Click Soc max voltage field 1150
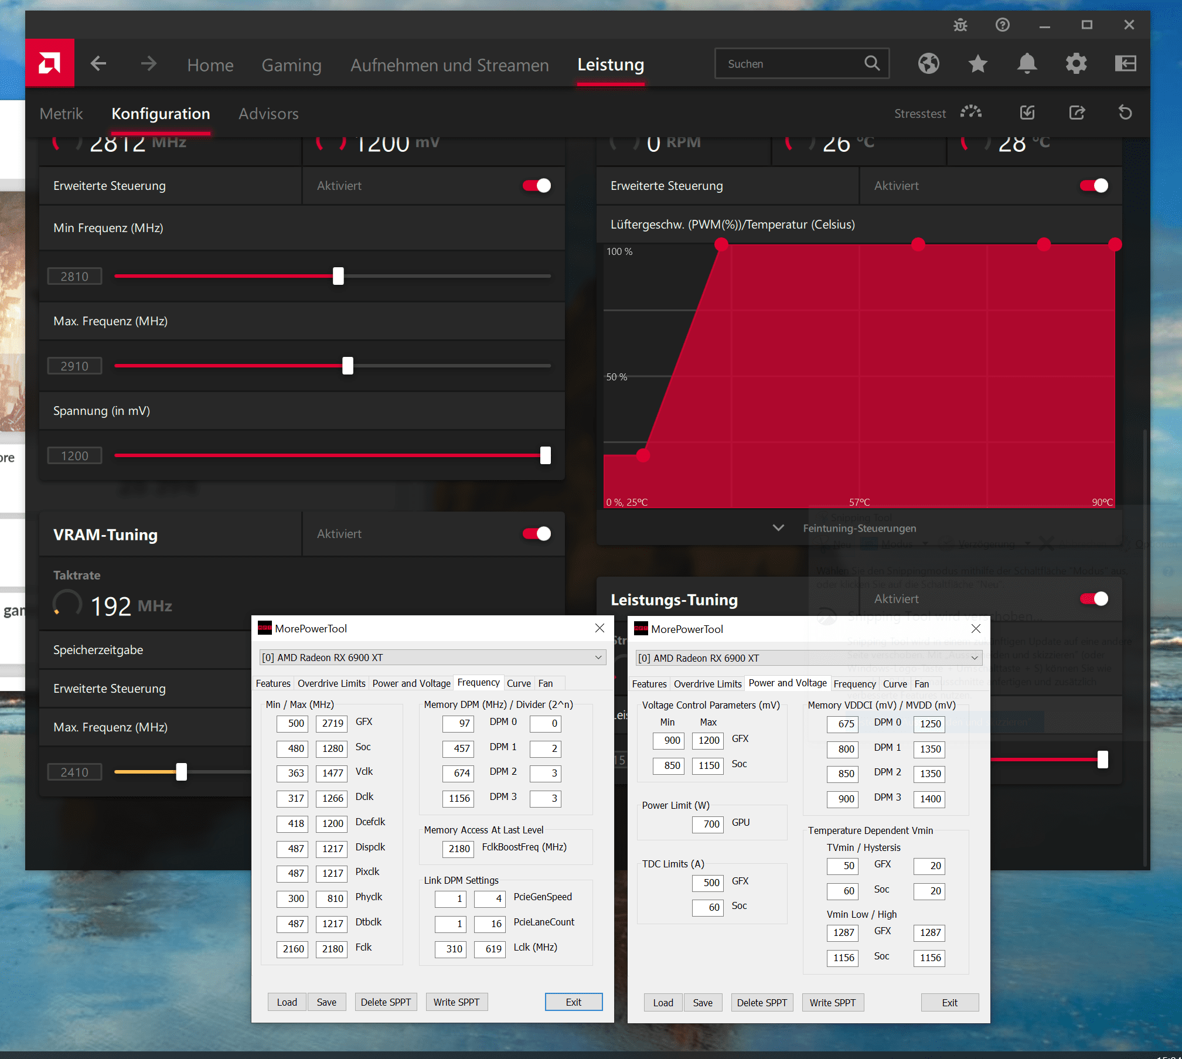1182x1059 pixels. pos(707,765)
